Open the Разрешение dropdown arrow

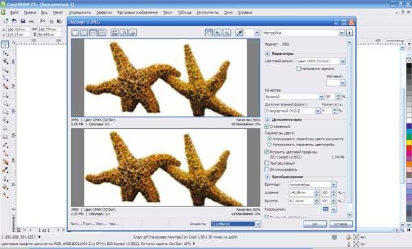pos(334,209)
